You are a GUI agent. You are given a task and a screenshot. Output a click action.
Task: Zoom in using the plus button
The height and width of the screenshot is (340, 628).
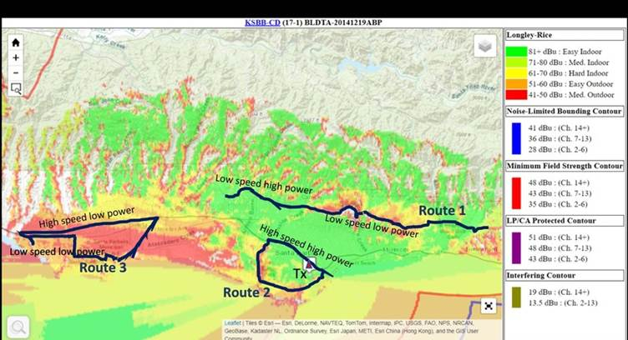pos(16,57)
